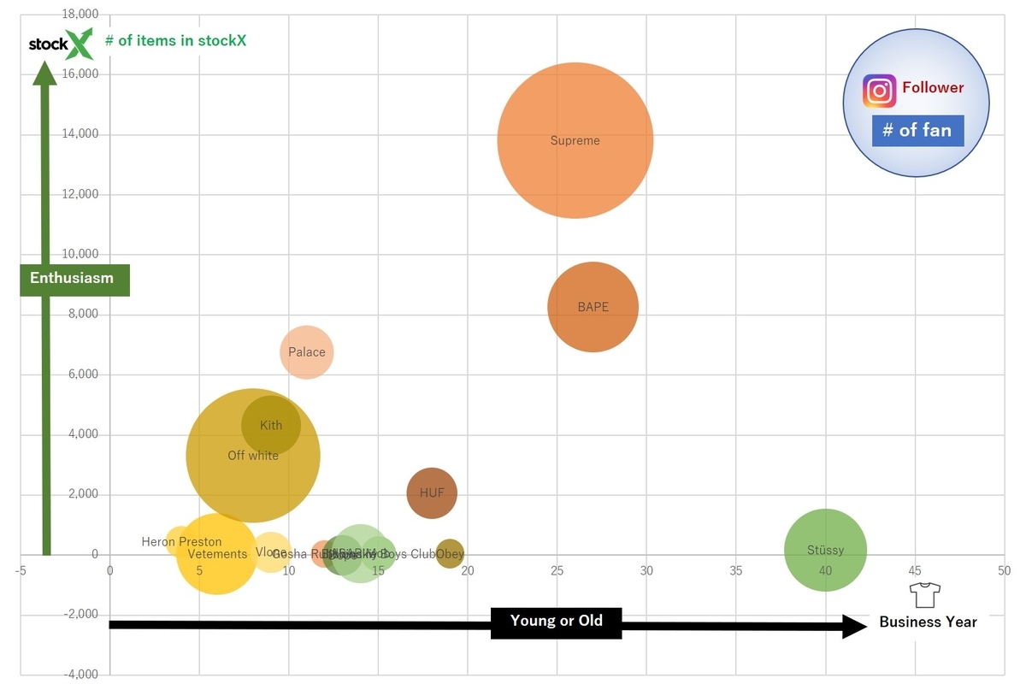Click the x-axis tick label 50
Image resolution: width=1026 pixels, height=690 pixels.
click(1005, 570)
